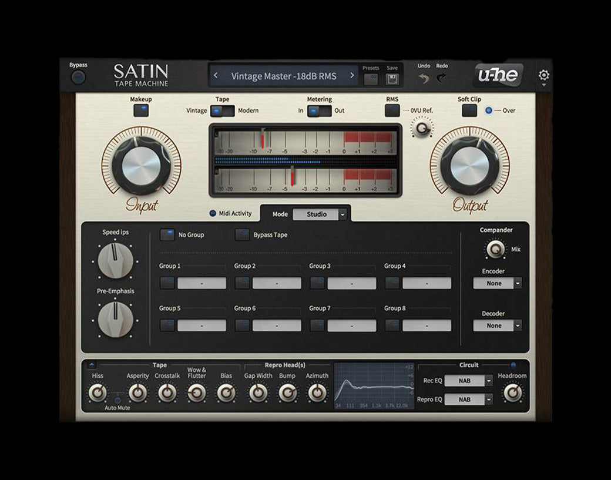Toggle the RMS button

[392, 110]
